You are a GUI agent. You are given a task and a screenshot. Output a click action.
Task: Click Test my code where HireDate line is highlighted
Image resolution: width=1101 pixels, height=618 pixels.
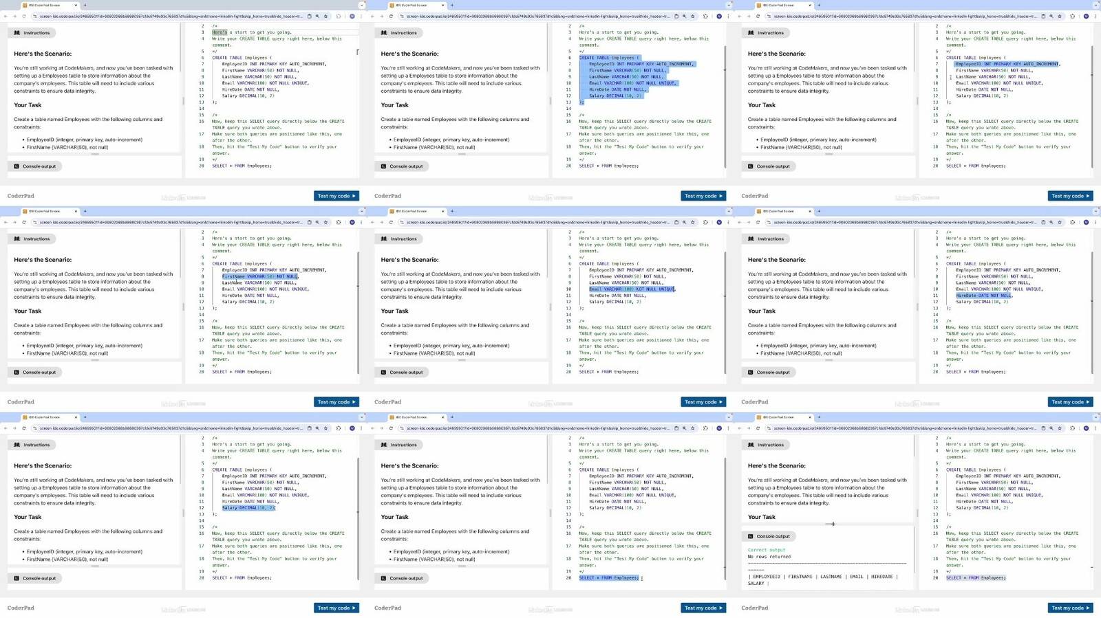1071,402
